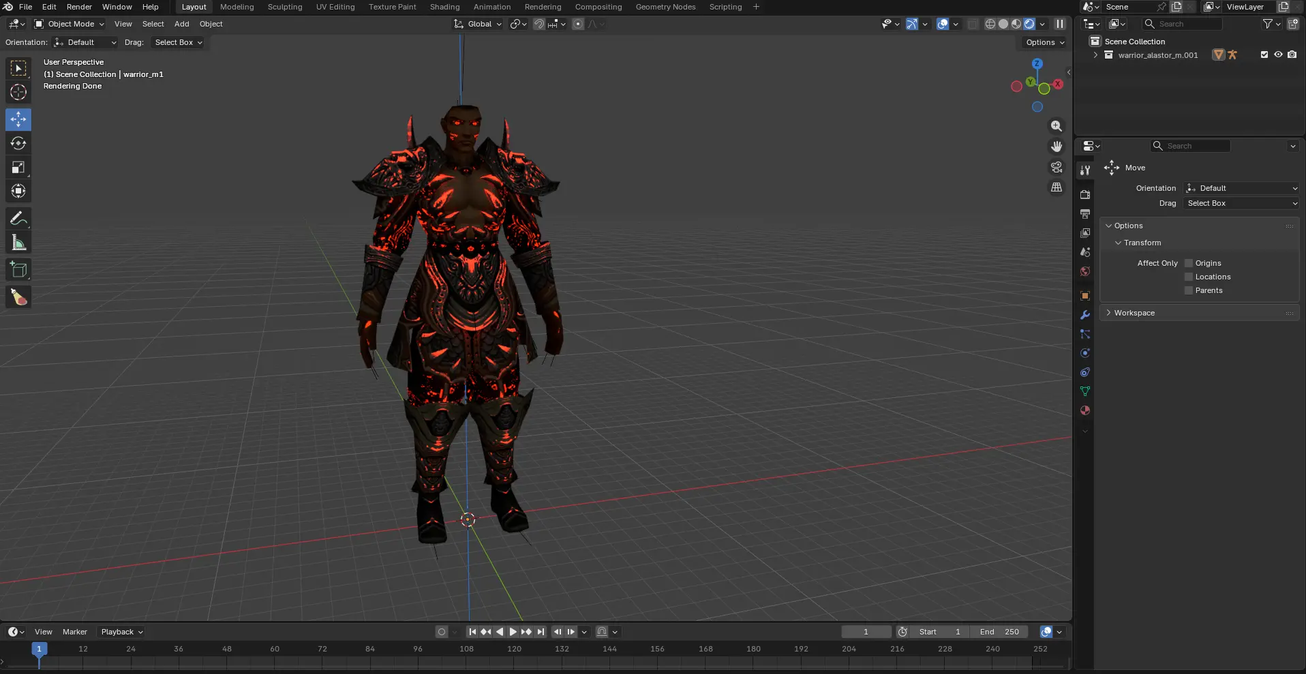The width and height of the screenshot is (1306, 674).
Task: Open the Object properties tab
Action: click(x=1085, y=296)
